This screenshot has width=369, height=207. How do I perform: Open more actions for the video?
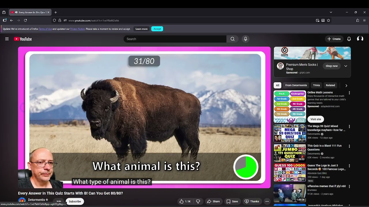[x=267, y=202]
